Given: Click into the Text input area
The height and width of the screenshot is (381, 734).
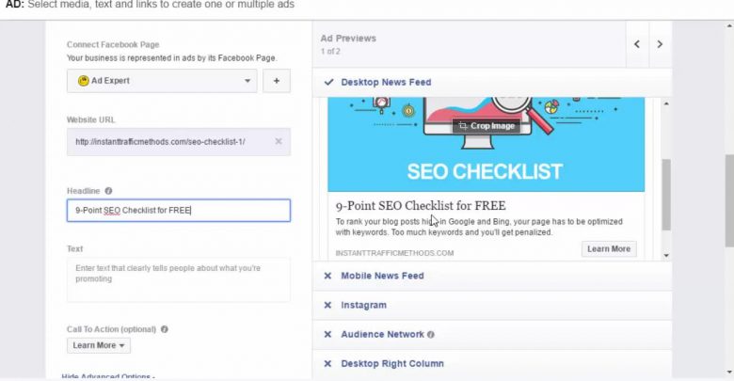Looking at the screenshot, I should [x=179, y=279].
